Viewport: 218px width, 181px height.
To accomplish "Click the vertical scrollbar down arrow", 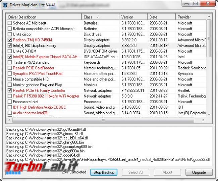I will click(x=209, y=114).
